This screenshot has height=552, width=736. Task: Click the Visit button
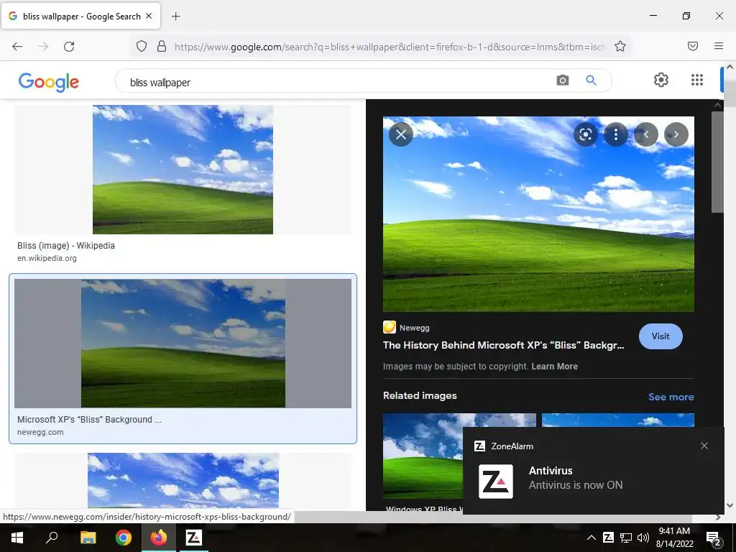[x=661, y=336]
